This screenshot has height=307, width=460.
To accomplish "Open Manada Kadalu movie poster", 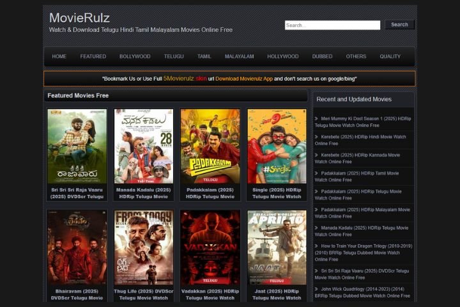I will click(144, 146).
